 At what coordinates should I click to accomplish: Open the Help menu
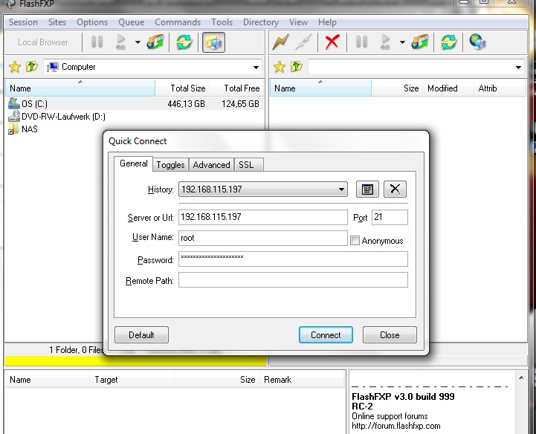328,22
